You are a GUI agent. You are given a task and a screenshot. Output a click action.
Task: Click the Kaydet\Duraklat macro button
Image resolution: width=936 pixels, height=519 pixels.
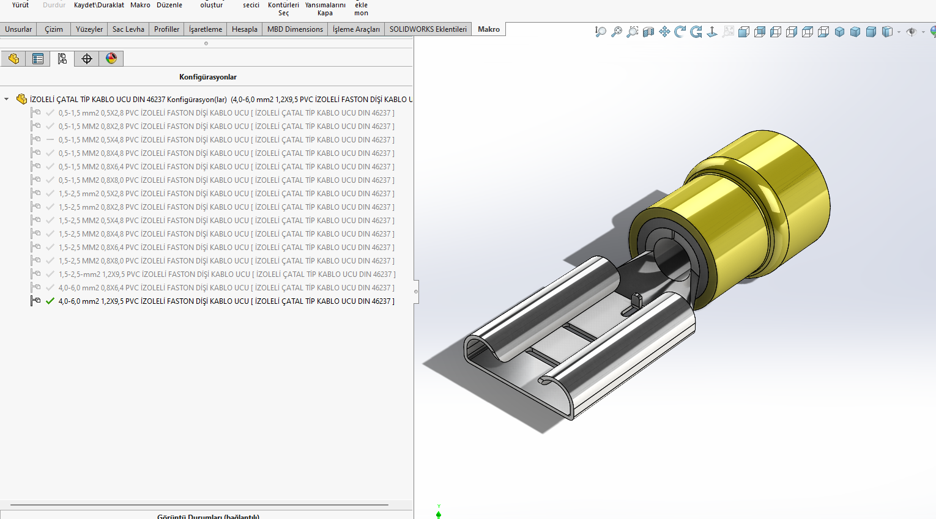[x=99, y=6]
